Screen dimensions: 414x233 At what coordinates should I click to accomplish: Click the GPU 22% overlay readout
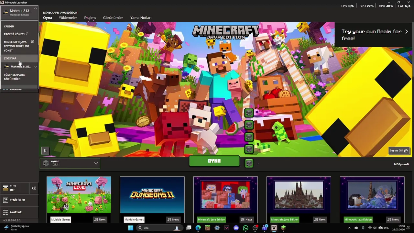[x=366, y=6]
